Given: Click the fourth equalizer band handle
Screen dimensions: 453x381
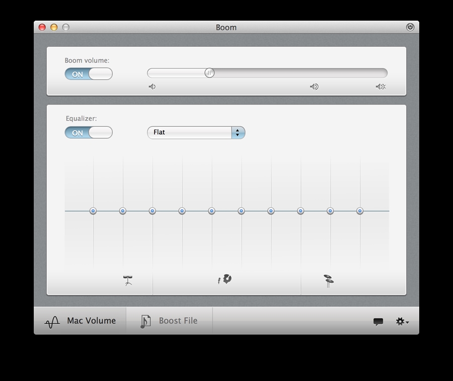Looking at the screenshot, I should [182, 211].
